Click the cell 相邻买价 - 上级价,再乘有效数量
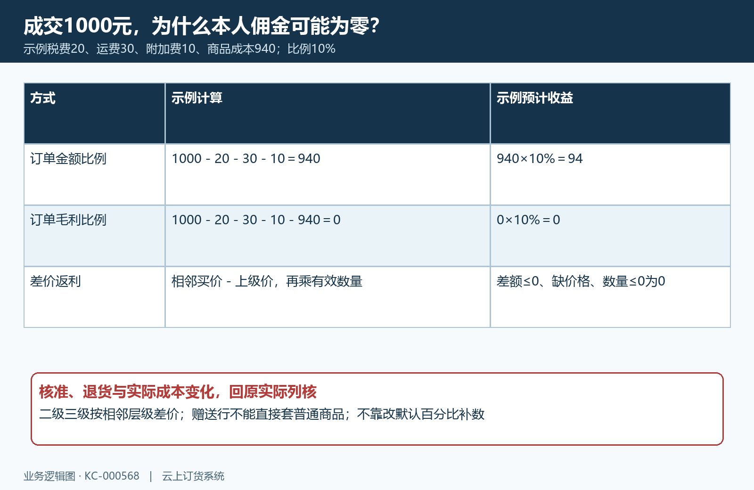754x490 pixels. tap(328, 297)
